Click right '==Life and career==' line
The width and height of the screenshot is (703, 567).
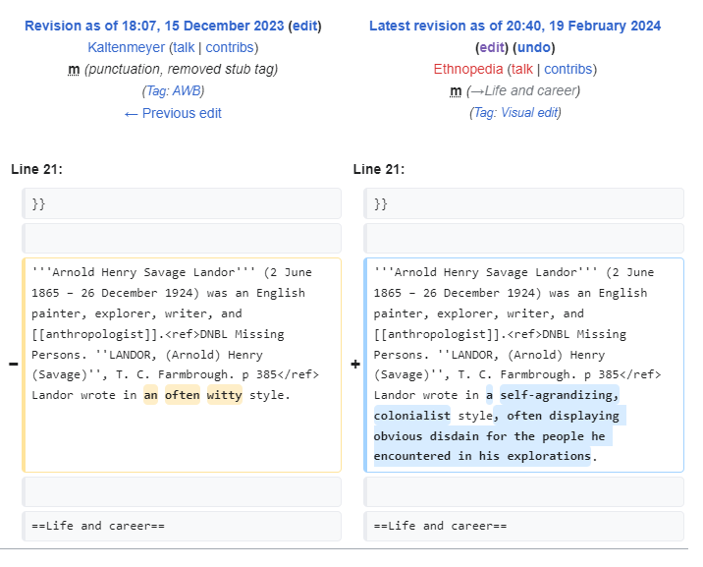click(x=523, y=526)
